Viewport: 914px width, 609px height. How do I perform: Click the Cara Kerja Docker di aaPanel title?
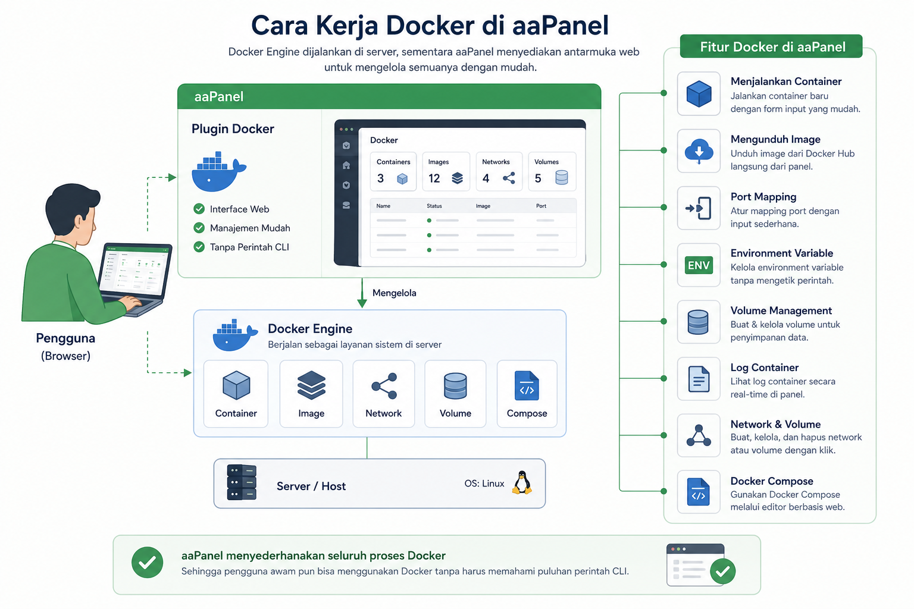click(430, 26)
